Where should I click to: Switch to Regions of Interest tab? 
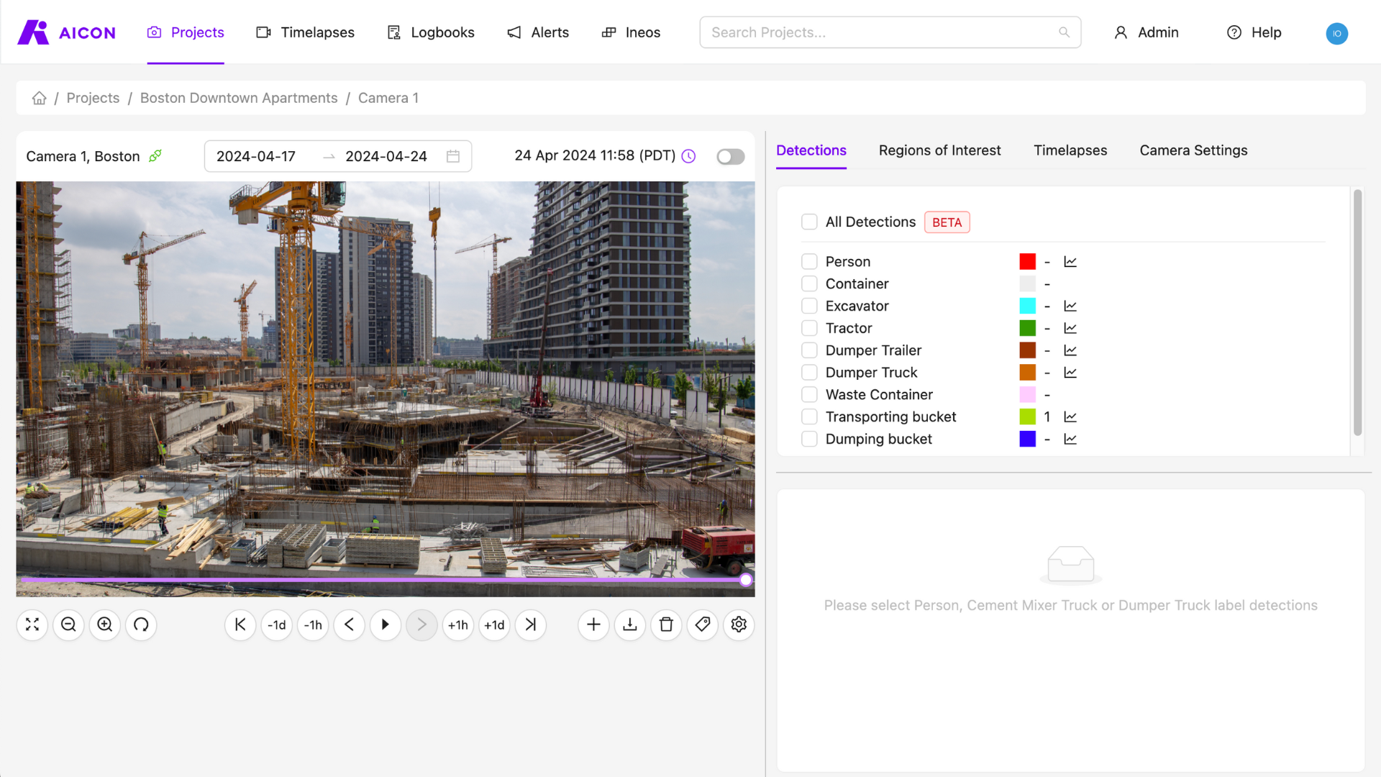pos(939,150)
